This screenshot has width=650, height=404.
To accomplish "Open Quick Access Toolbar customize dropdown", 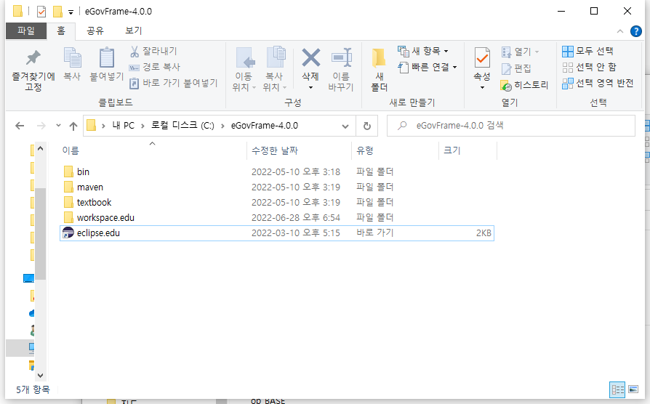I will (71, 12).
